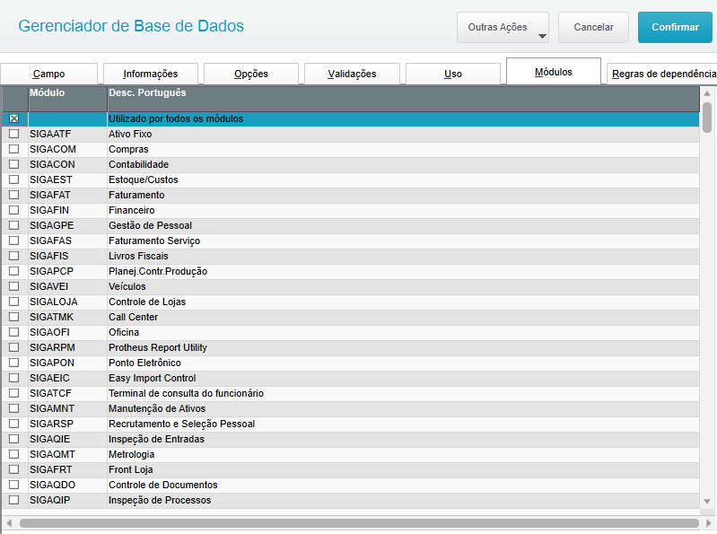The width and height of the screenshot is (717, 534).
Task: Select the SIGAEST Estoque/Custos checkbox
Action: pos(14,179)
